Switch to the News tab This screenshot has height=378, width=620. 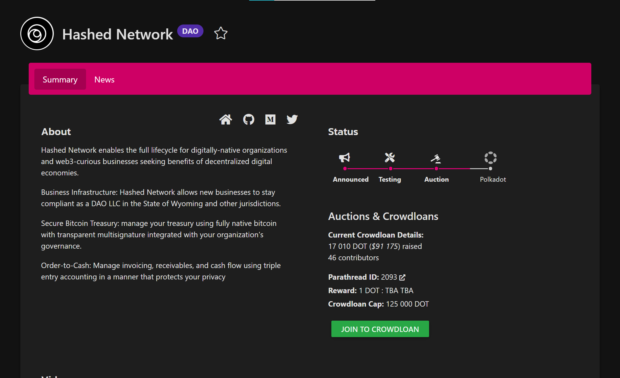104,79
